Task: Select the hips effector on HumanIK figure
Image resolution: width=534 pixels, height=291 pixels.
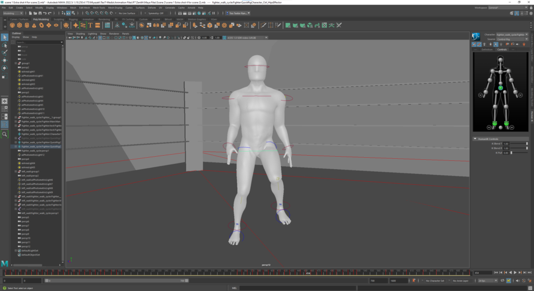Action: 500,88
